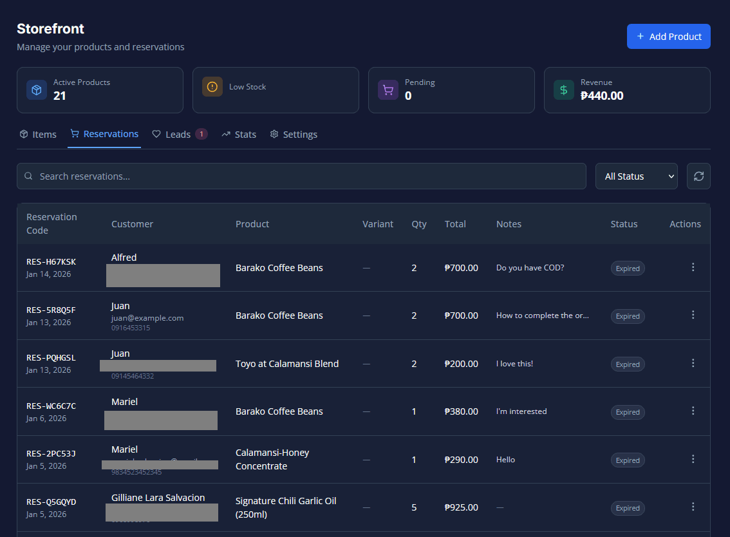This screenshot has height=537, width=730.
Task: Expand the All Status filter dropdown
Action: 636,176
